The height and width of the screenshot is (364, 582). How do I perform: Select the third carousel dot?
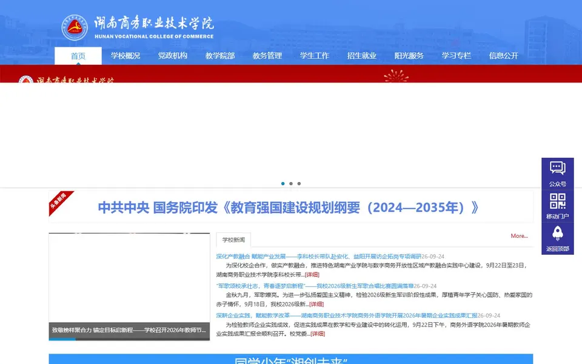click(x=299, y=183)
